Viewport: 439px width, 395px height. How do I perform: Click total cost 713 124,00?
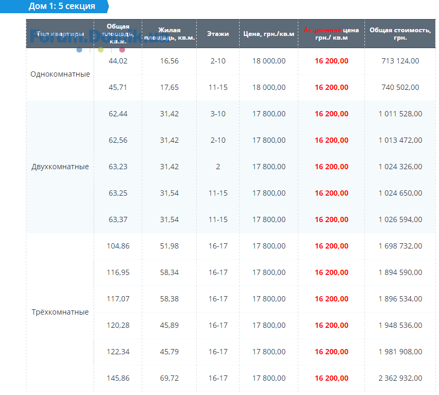(x=400, y=61)
